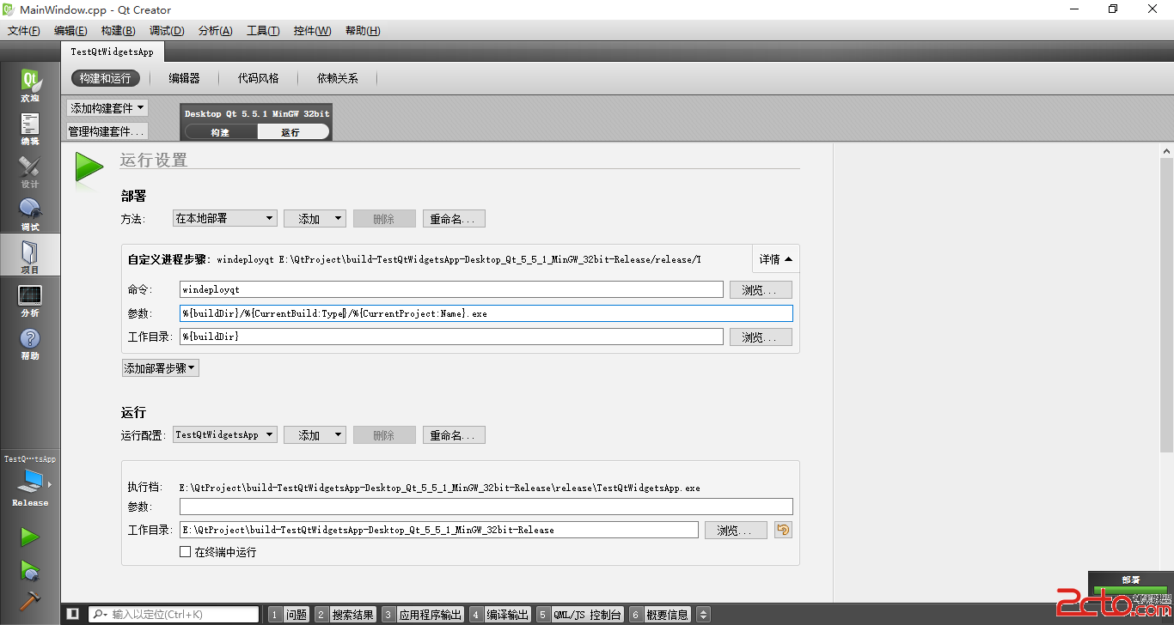Open run configuration Add dropdown

click(315, 435)
